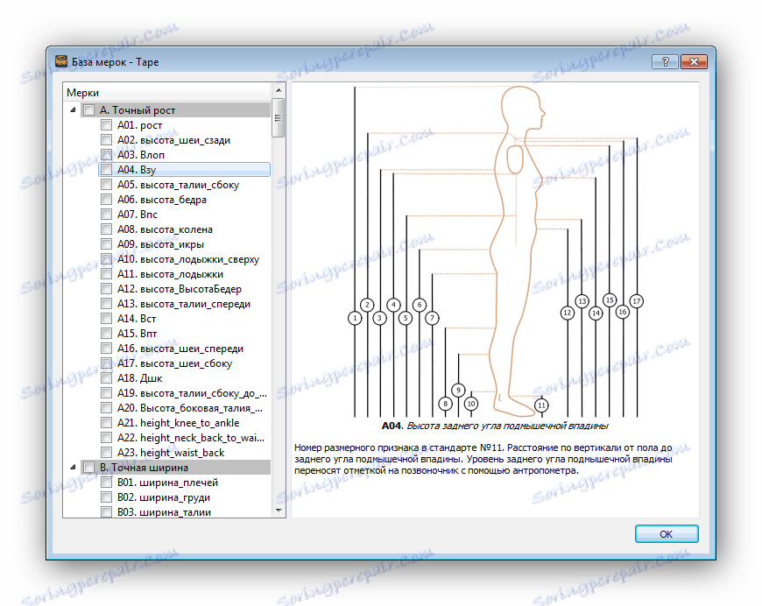Confirm with the OK button

[667, 533]
